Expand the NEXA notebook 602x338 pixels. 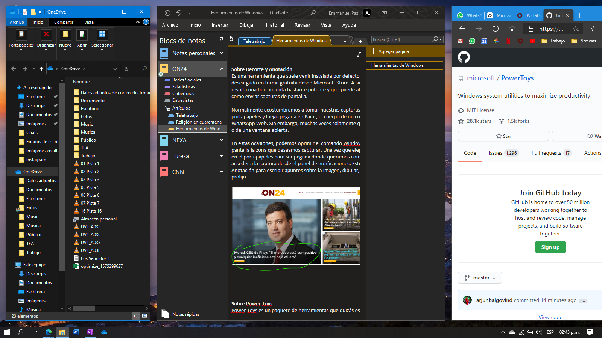[x=222, y=140]
